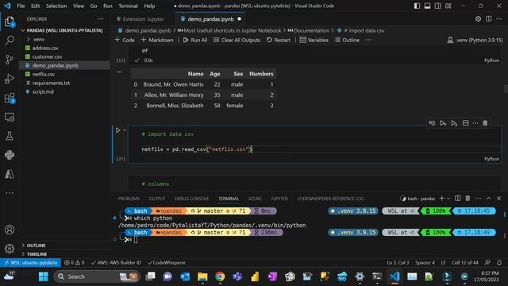508x286 pixels.
Task: Delete the current cell
Action: [485, 123]
